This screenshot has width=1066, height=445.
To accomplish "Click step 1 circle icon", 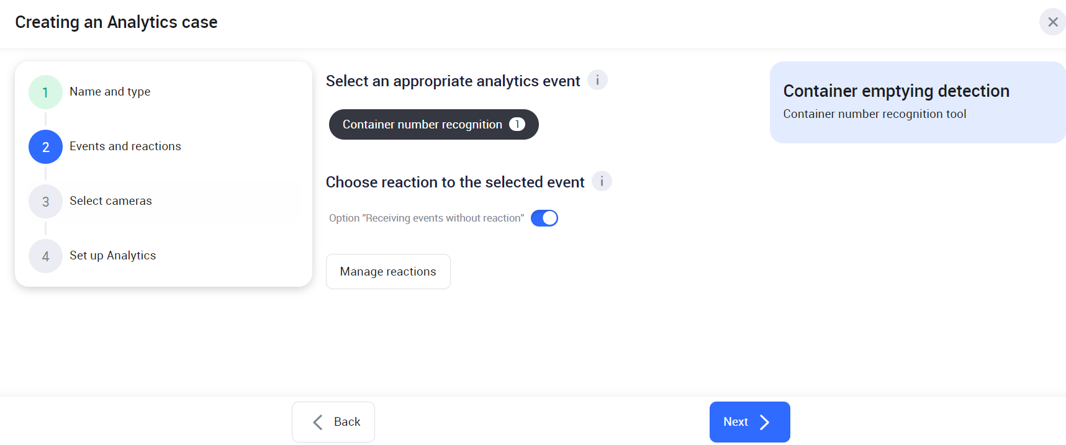I will click(x=45, y=92).
